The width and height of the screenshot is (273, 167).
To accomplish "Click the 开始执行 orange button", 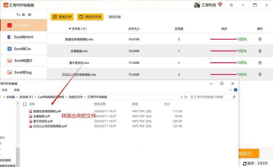I will point(249,153).
